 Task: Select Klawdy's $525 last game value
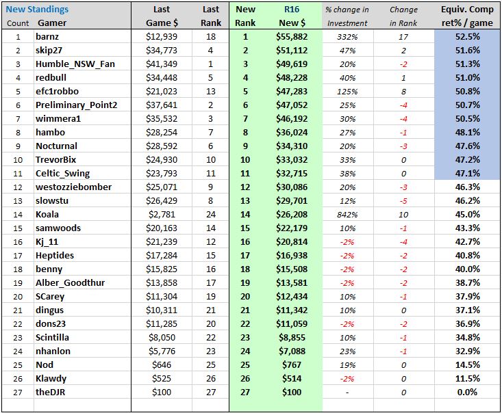(162, 379)
